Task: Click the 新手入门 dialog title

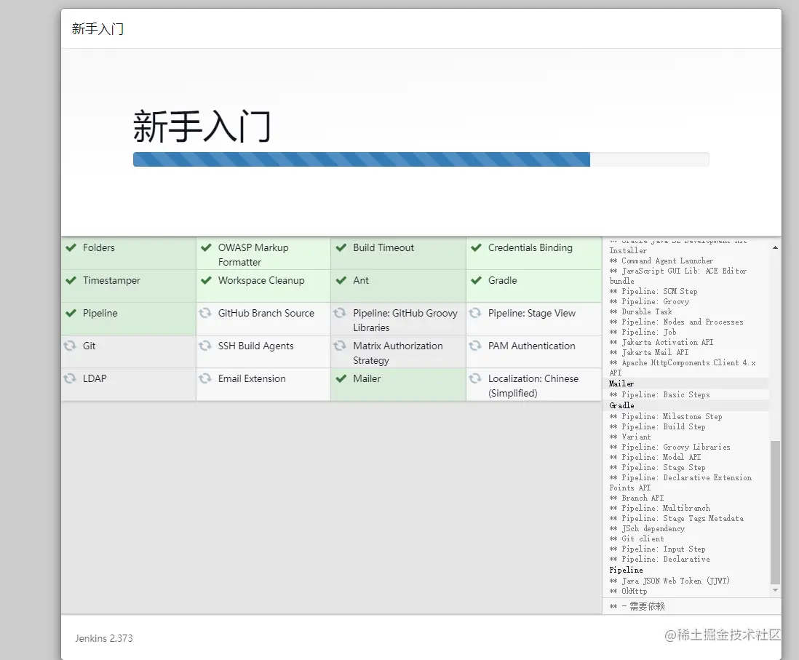Action: pos(98,29)
